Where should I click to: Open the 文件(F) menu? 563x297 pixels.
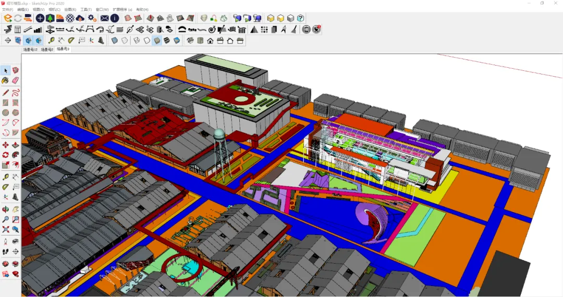point(7,10)
